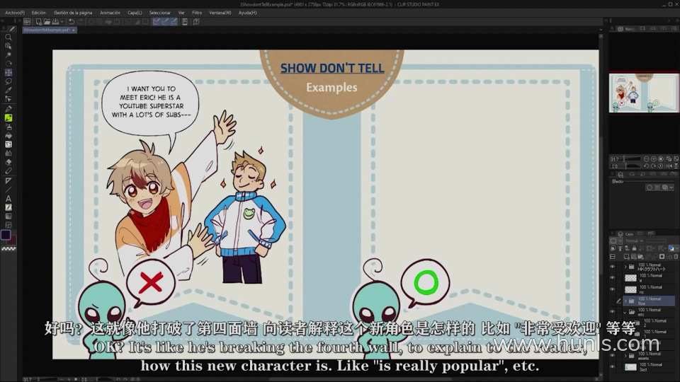This screenshot has width=680, height=382.
Task: Click the Undo arrow in toolbar
Action: [x=72, y=22]
